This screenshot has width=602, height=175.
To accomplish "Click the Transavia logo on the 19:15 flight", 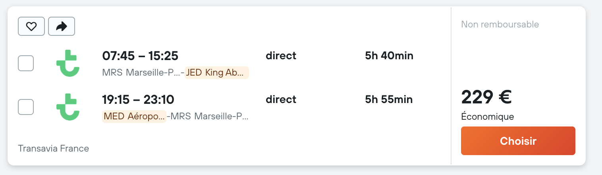I will 68,107.
